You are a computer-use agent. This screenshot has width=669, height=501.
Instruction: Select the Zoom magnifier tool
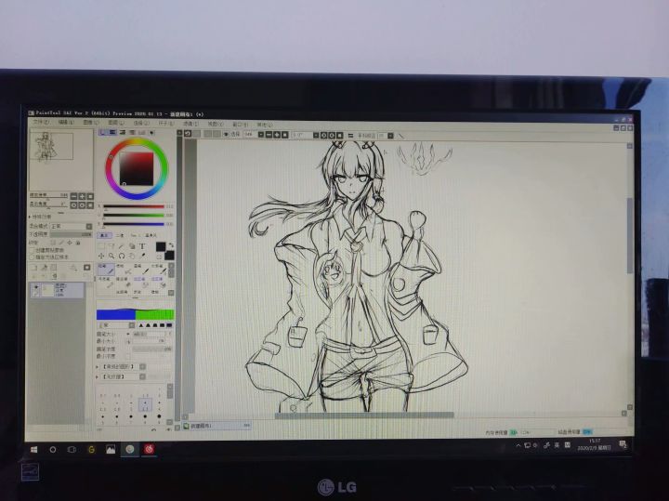click(111, 256)
